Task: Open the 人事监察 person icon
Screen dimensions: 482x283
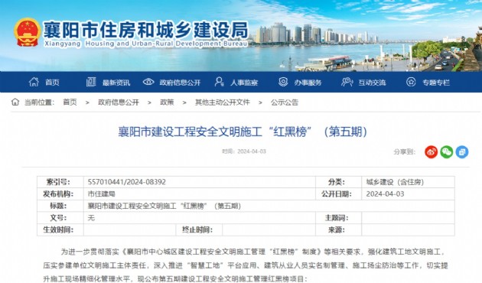Action: [219, 82]
